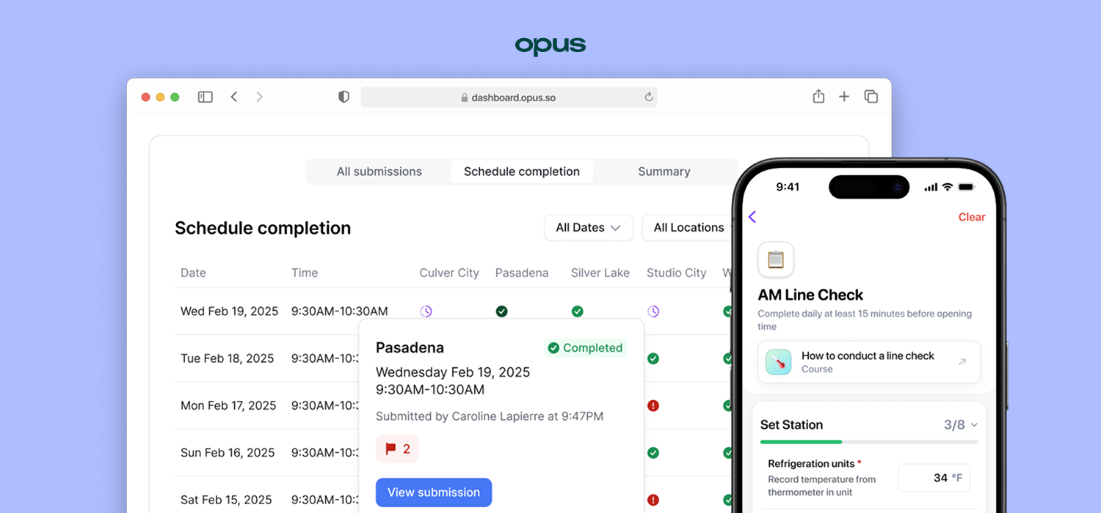Image resolution: width=1101 pixels, height=513 pixels.
Task: Click the Silver Lake column header
Action: [x=600, y=273]
